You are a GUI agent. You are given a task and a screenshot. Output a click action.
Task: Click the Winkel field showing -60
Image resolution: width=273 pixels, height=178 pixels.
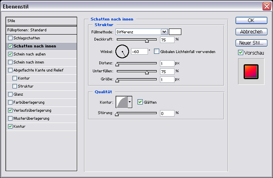(139, 51)
